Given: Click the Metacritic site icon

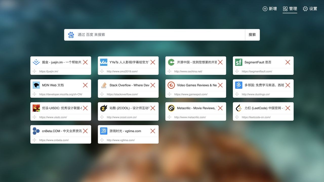Looking at the screenshot, I should click(x=171, y=108).
